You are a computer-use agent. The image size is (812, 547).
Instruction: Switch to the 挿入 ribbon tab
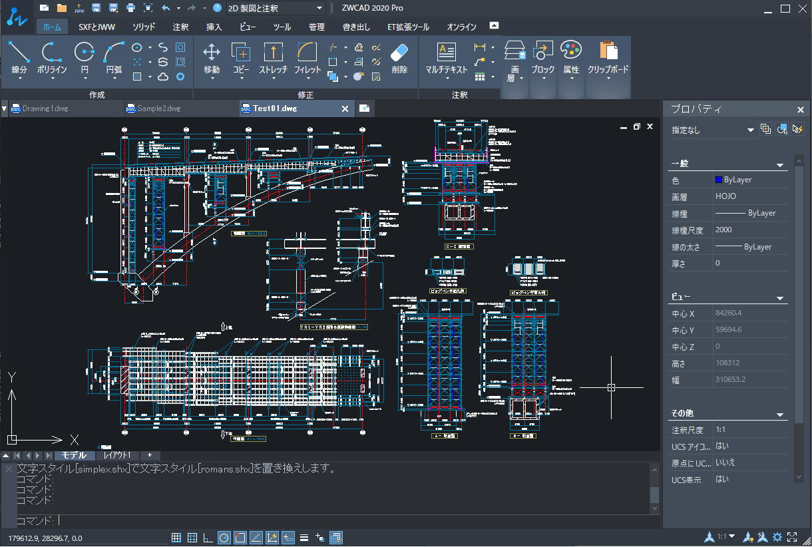(x=214, y=27)
